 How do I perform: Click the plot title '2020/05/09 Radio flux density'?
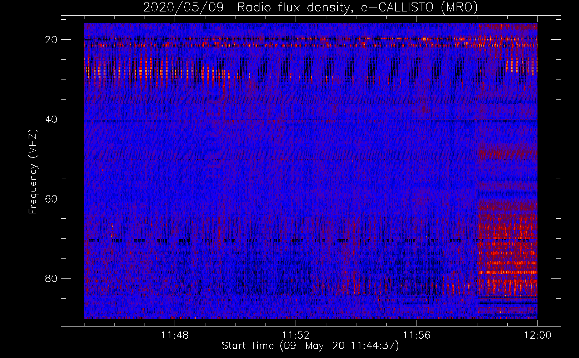pyautogui.click(x=246, y=8)
